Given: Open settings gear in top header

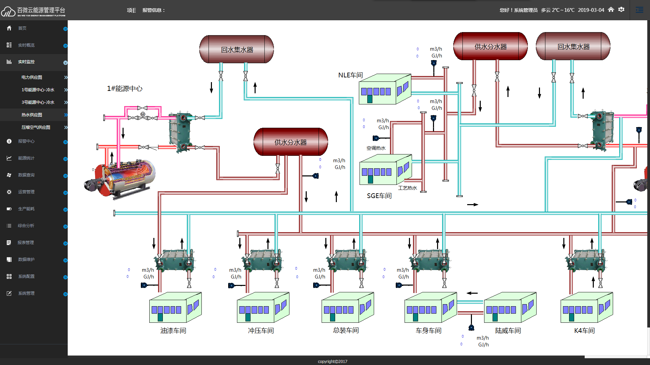Looking at the screenshot, I should [621, 10].
